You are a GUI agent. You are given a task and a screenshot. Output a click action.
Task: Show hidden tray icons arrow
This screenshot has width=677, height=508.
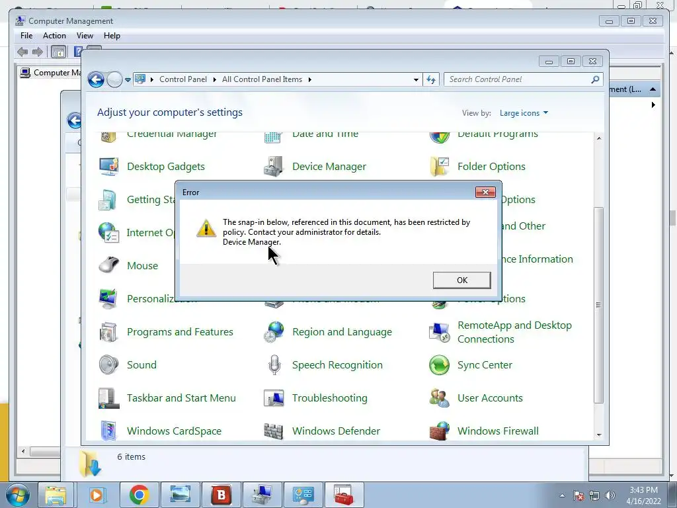(x=562, y=495)
